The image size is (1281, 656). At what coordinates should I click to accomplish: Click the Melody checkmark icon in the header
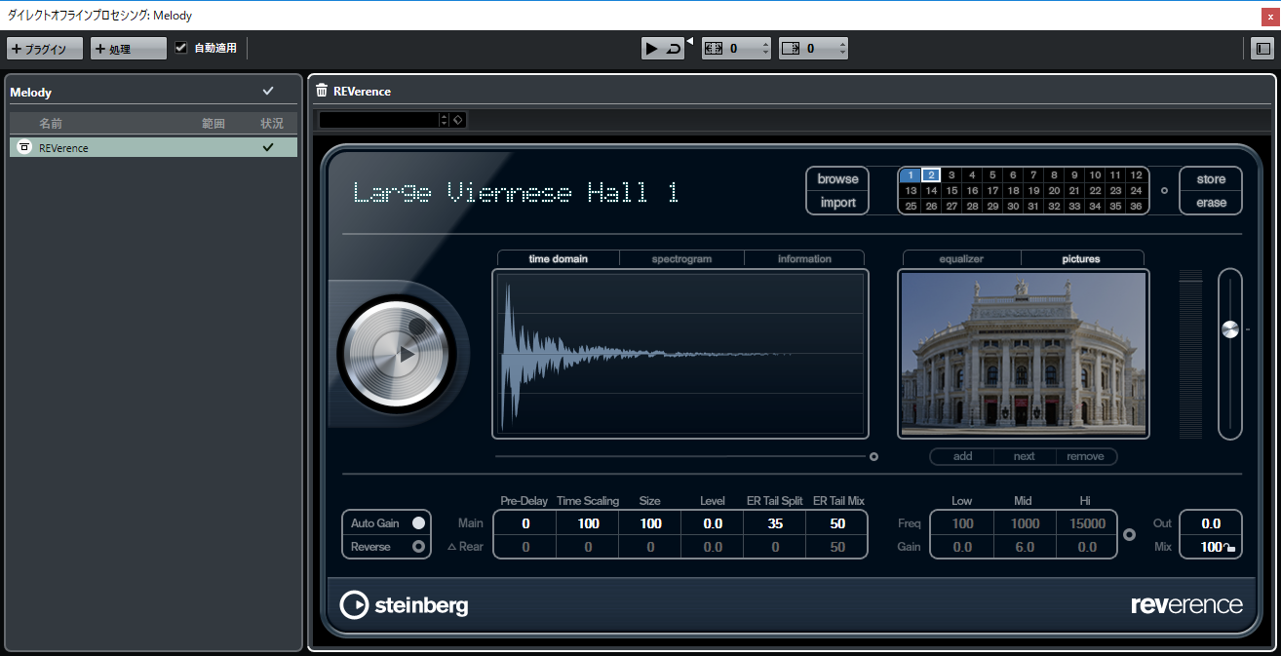click(268, 92)
